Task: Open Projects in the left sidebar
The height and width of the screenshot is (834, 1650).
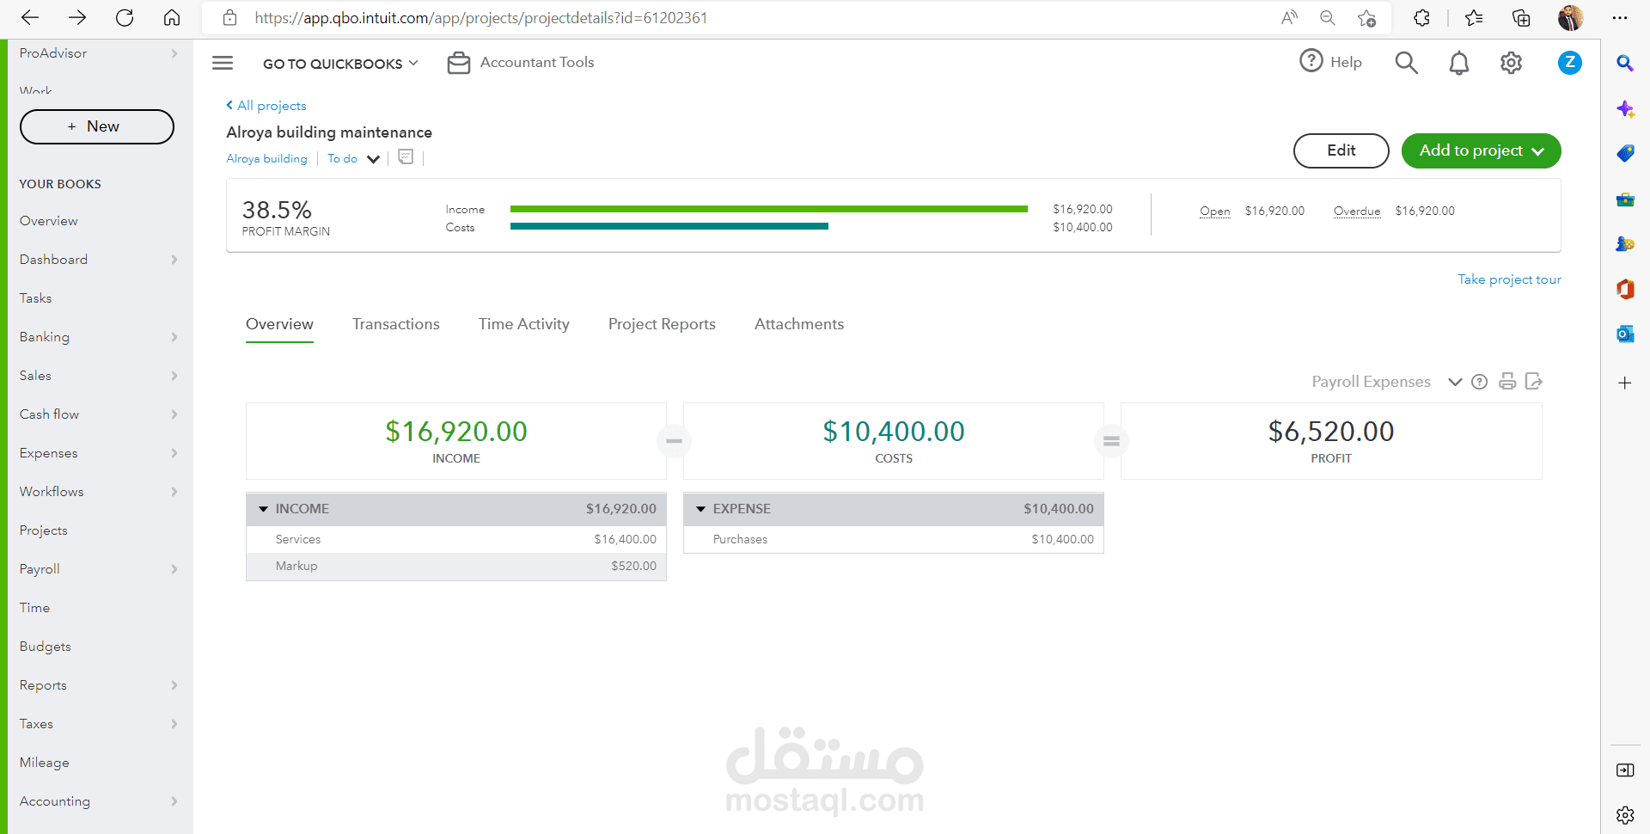Action: [x=44, y=530]
